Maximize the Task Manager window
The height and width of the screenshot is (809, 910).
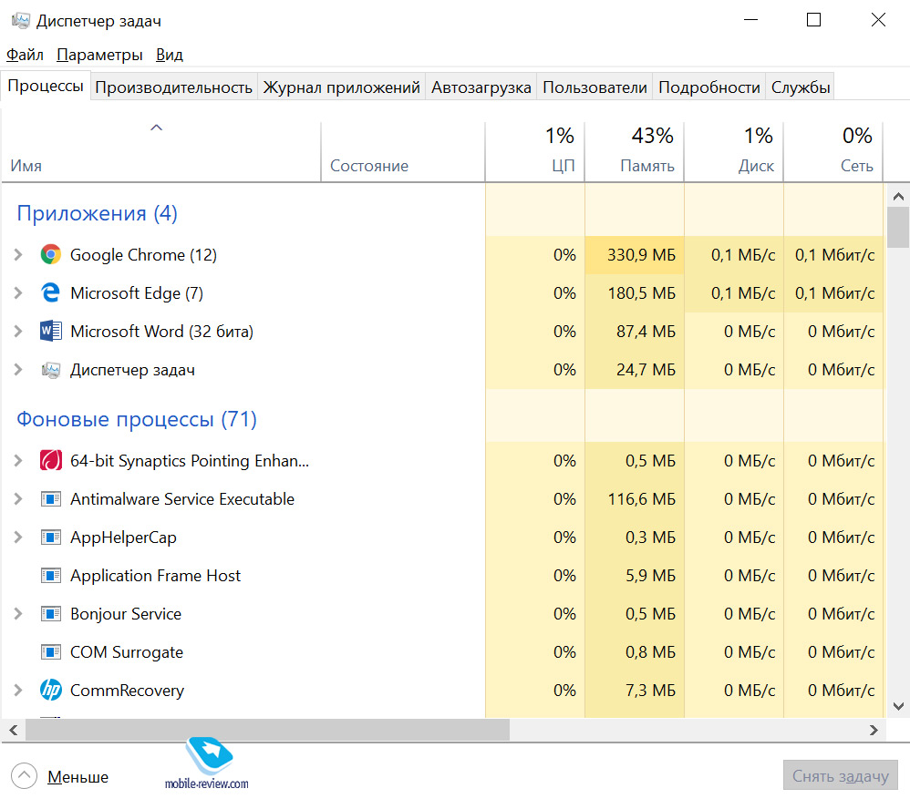pos(813,20)
